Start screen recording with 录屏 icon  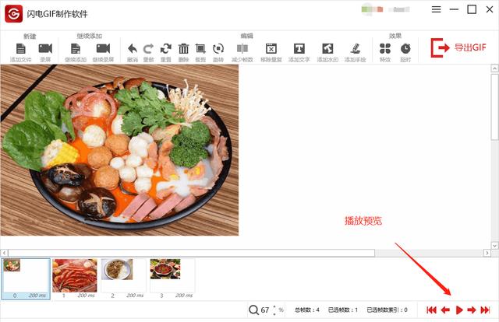[45, 49]
